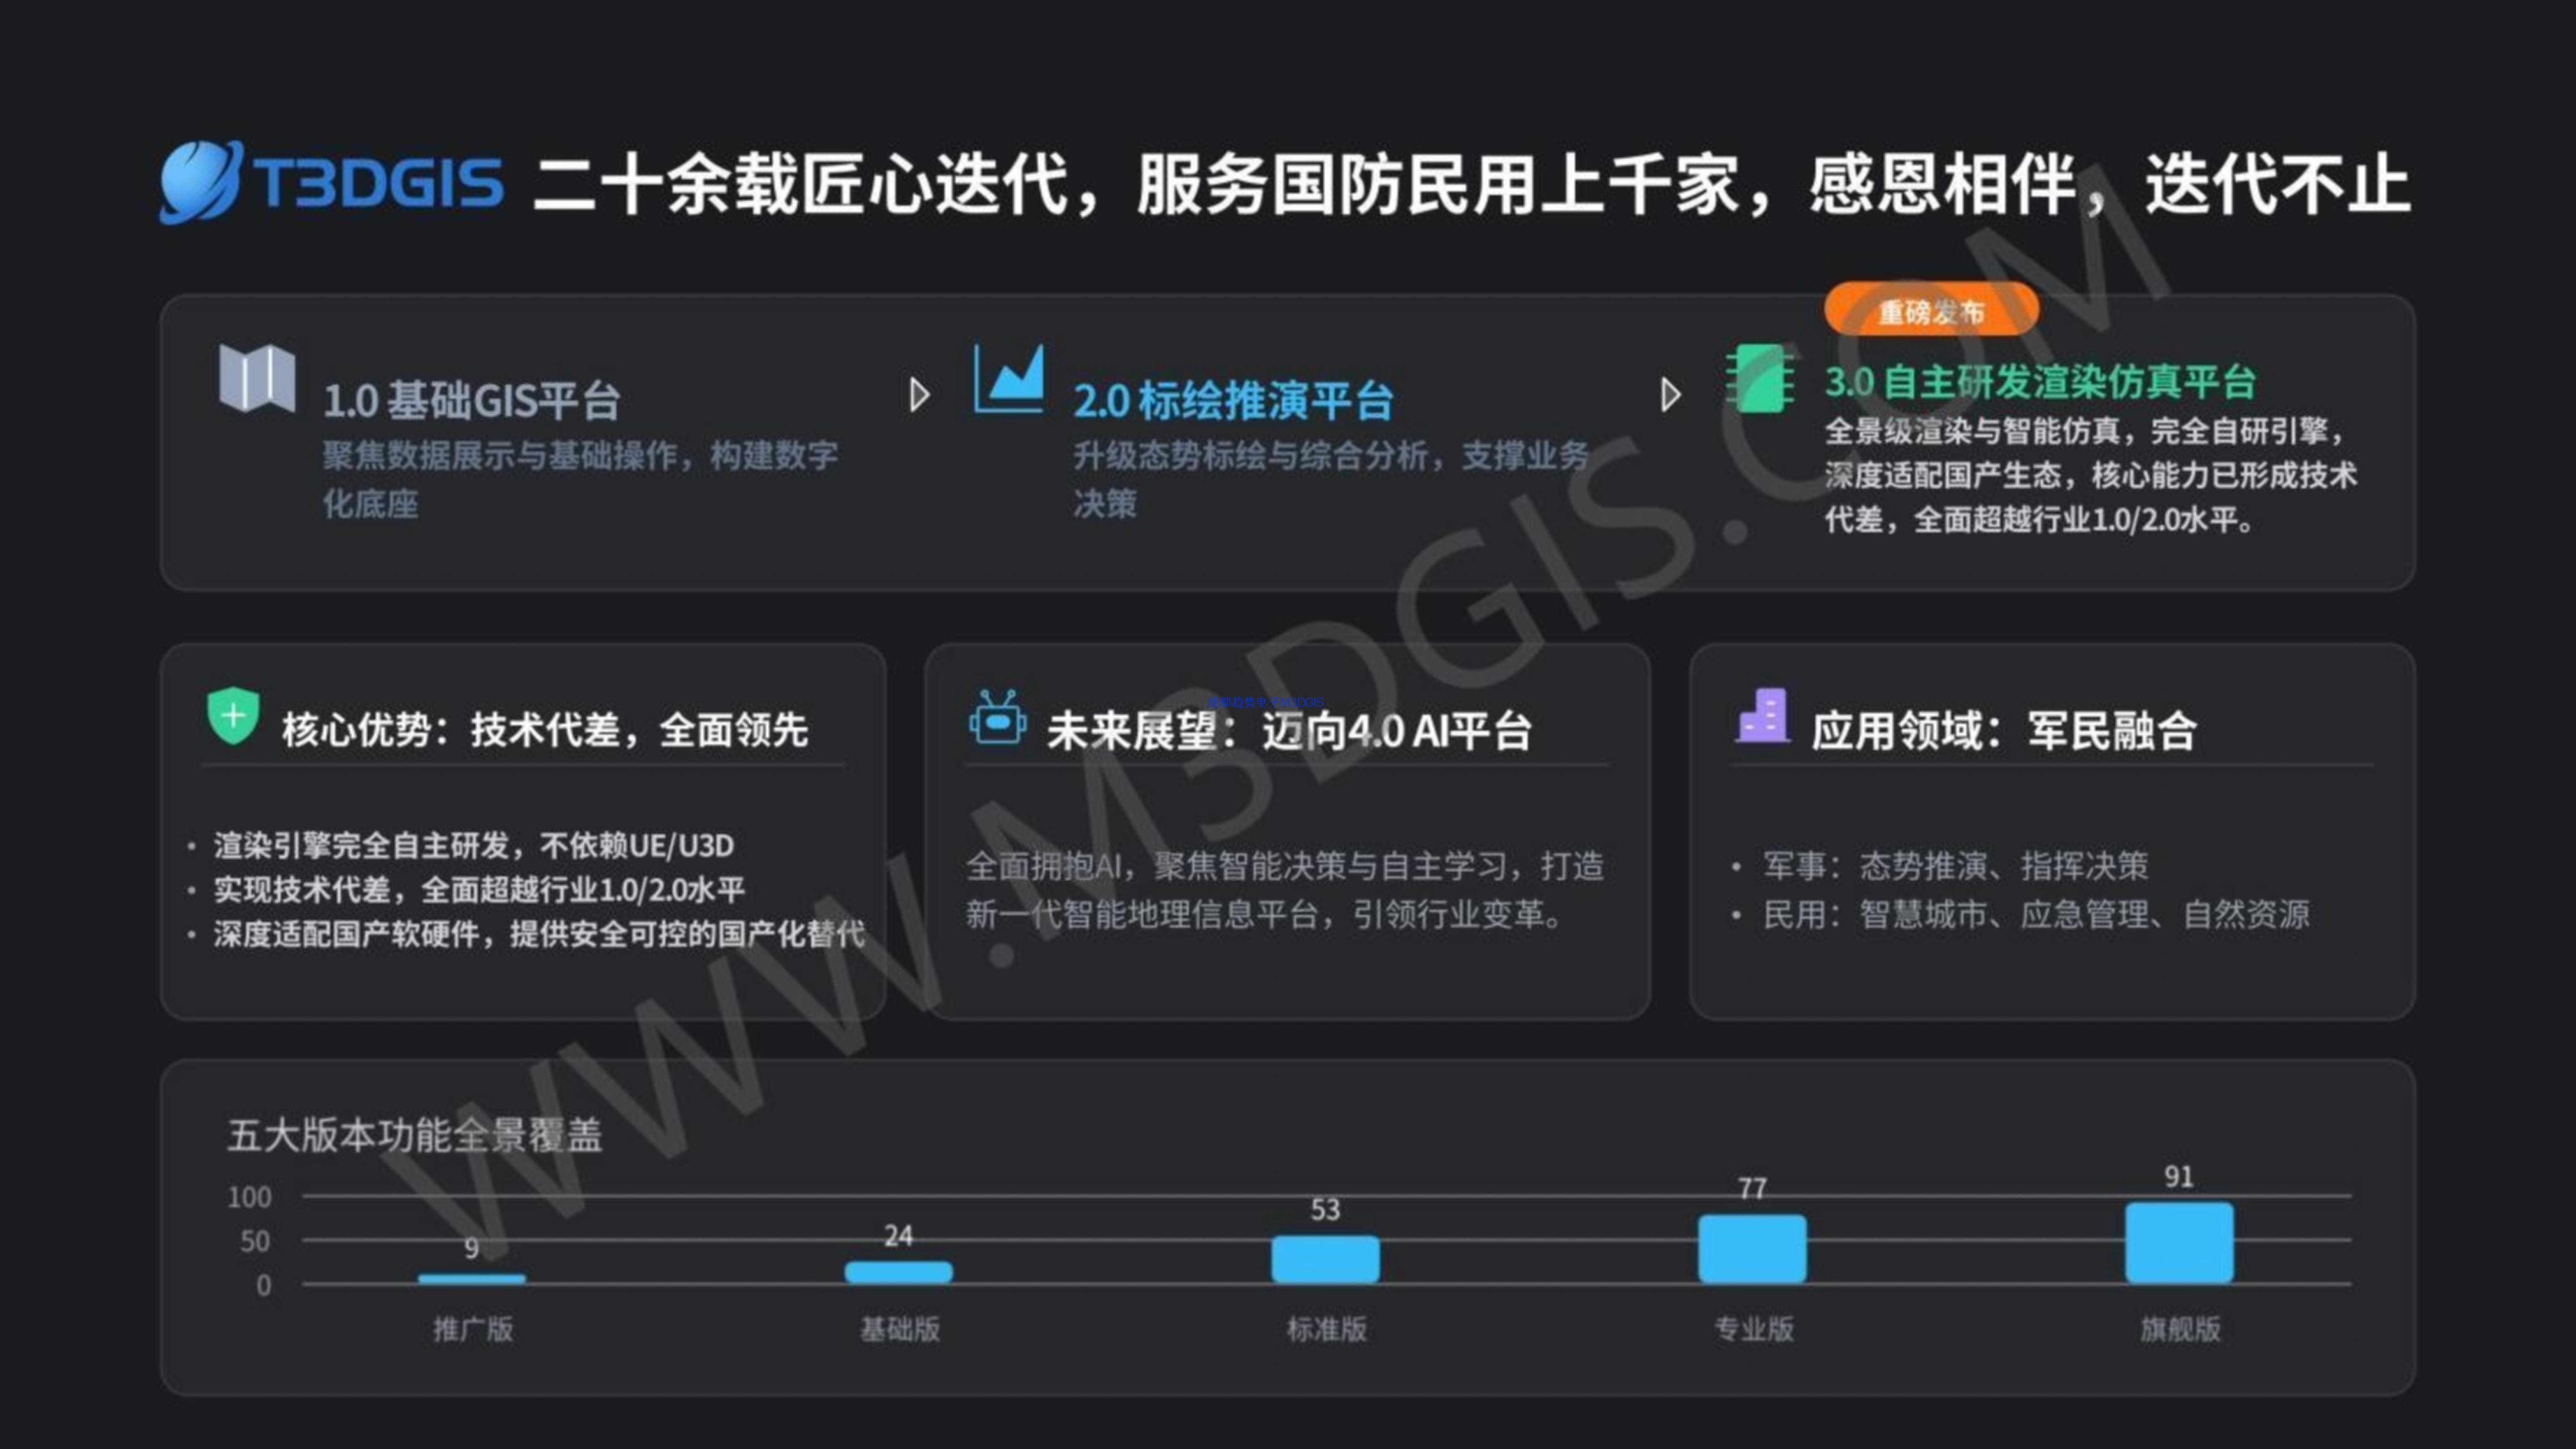
Task: Click the y-axis label 100
Action: pos(249,1197)
